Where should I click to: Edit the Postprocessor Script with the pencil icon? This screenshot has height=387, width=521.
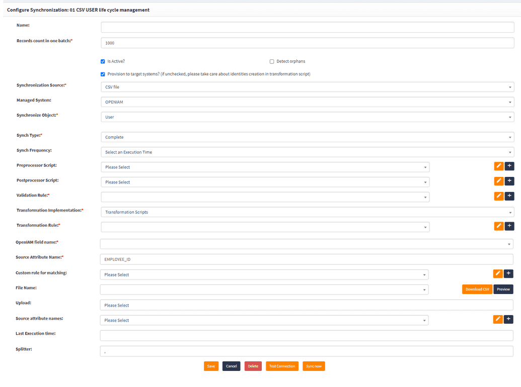tap(498, 181)
